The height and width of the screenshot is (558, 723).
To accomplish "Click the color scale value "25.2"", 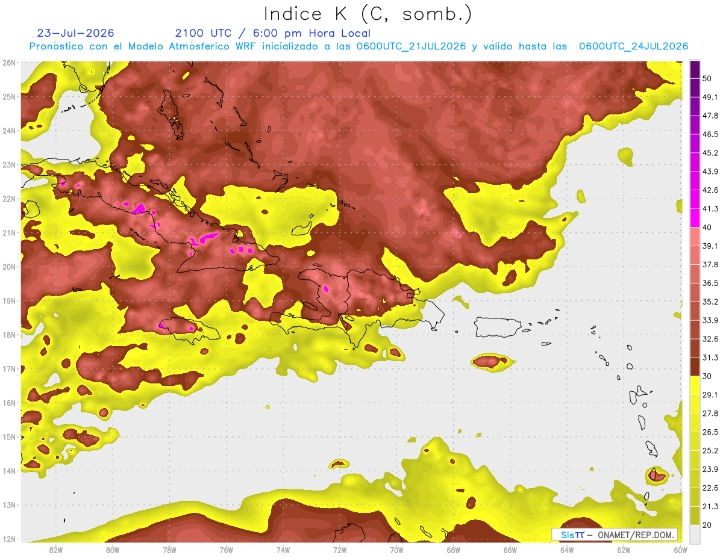I will pyautogui.click(x=710, y=451).
